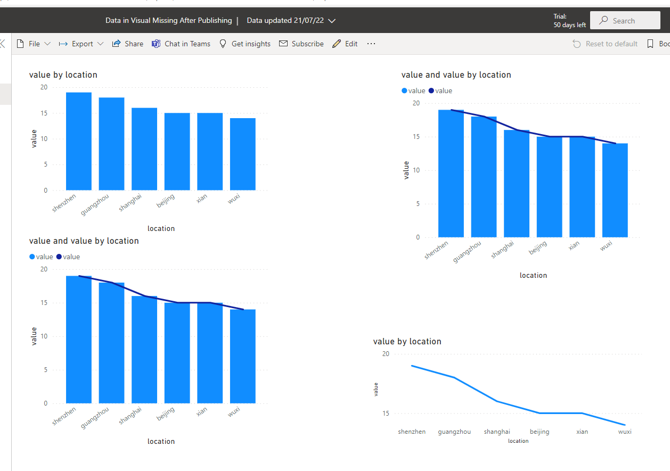
Task: Click the Export arrow icon
Action: click(63, 44)
